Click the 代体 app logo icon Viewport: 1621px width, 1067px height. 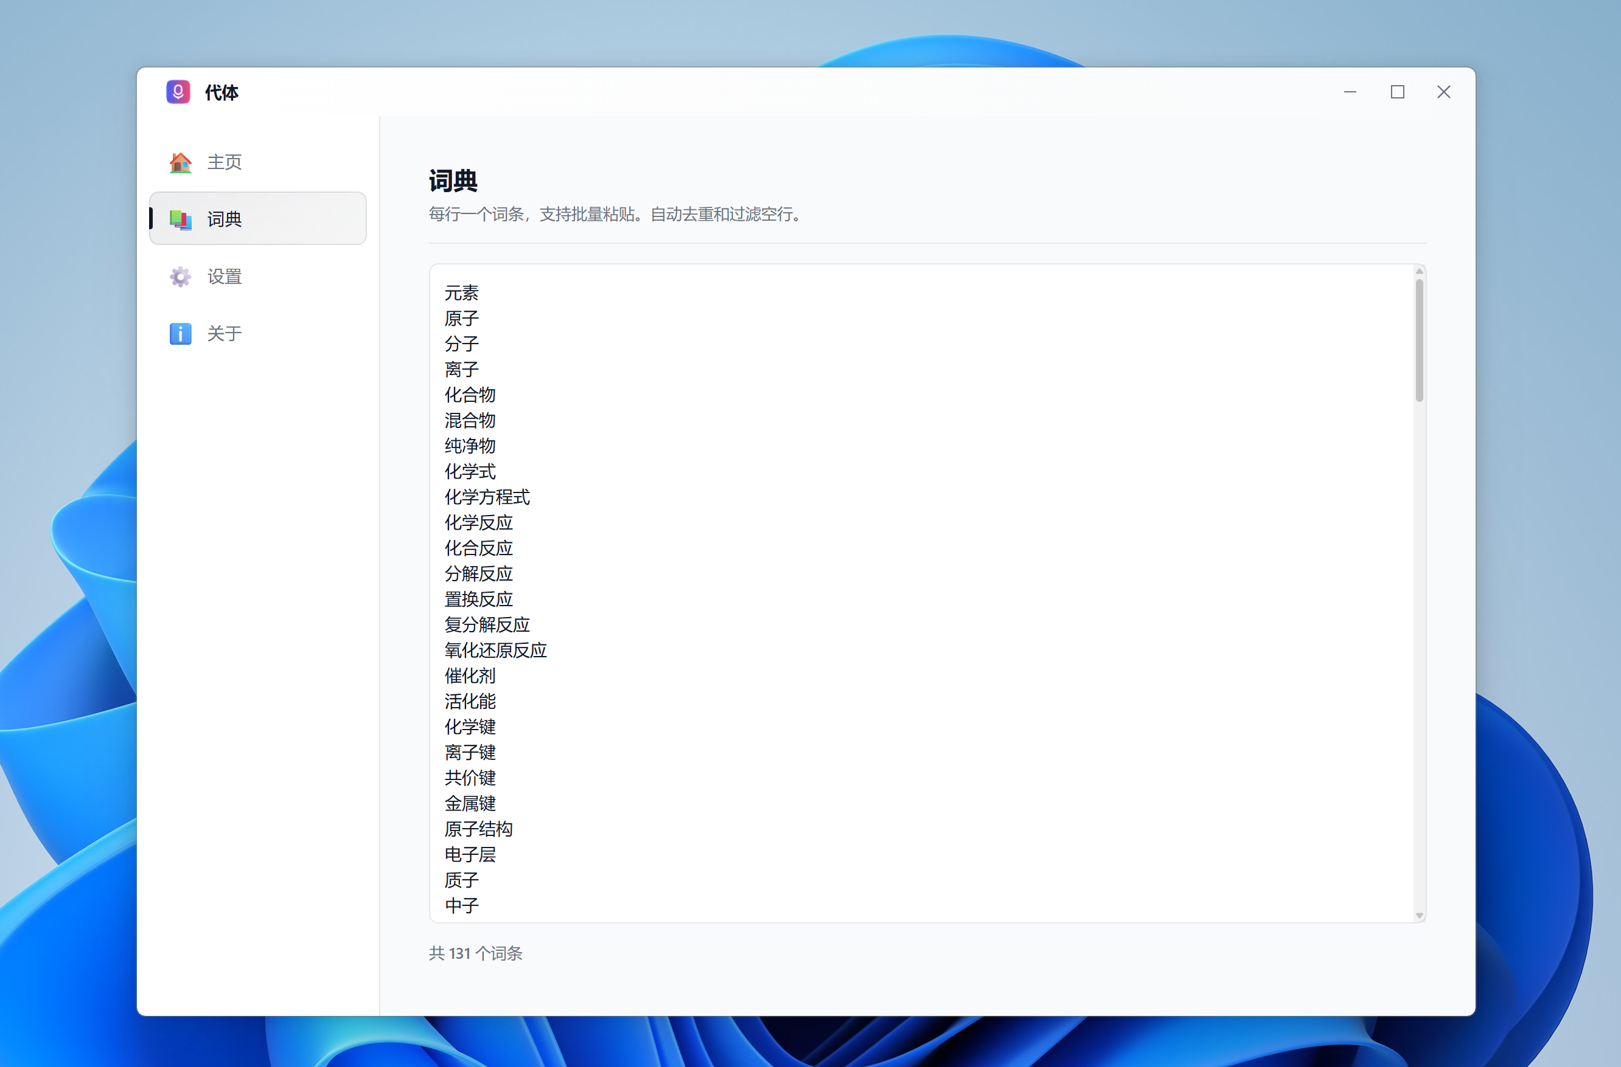pyautogui.click(x=178, y=92)
